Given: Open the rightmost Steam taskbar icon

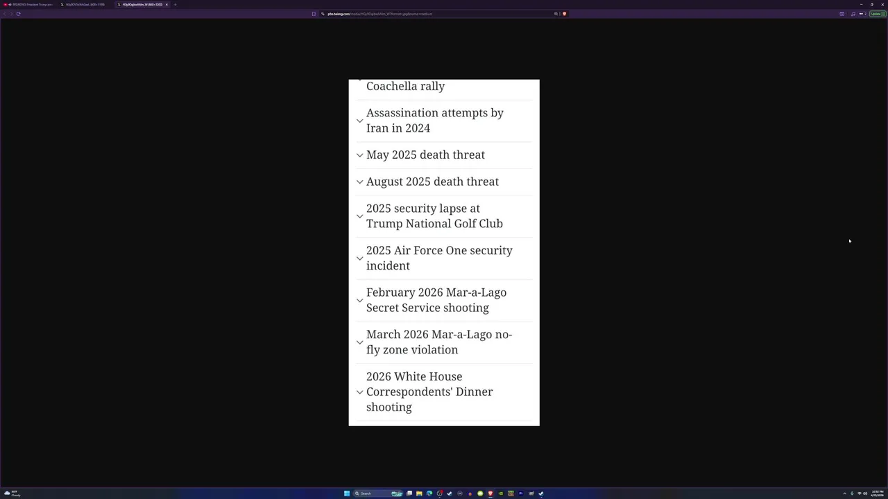Looking at the screenshot, I should (x=541, y=493).
